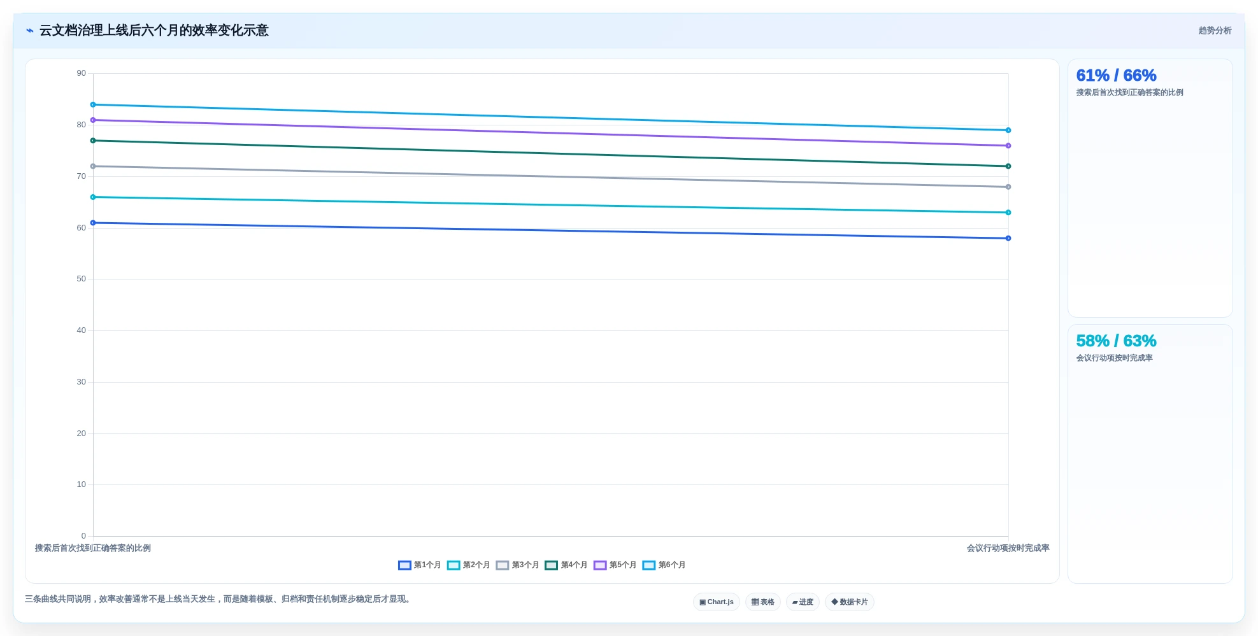Screen dimensions: 1258x636
Task: Click the 表格 tag
Action: pyautogui.click(x=763, y=602)
